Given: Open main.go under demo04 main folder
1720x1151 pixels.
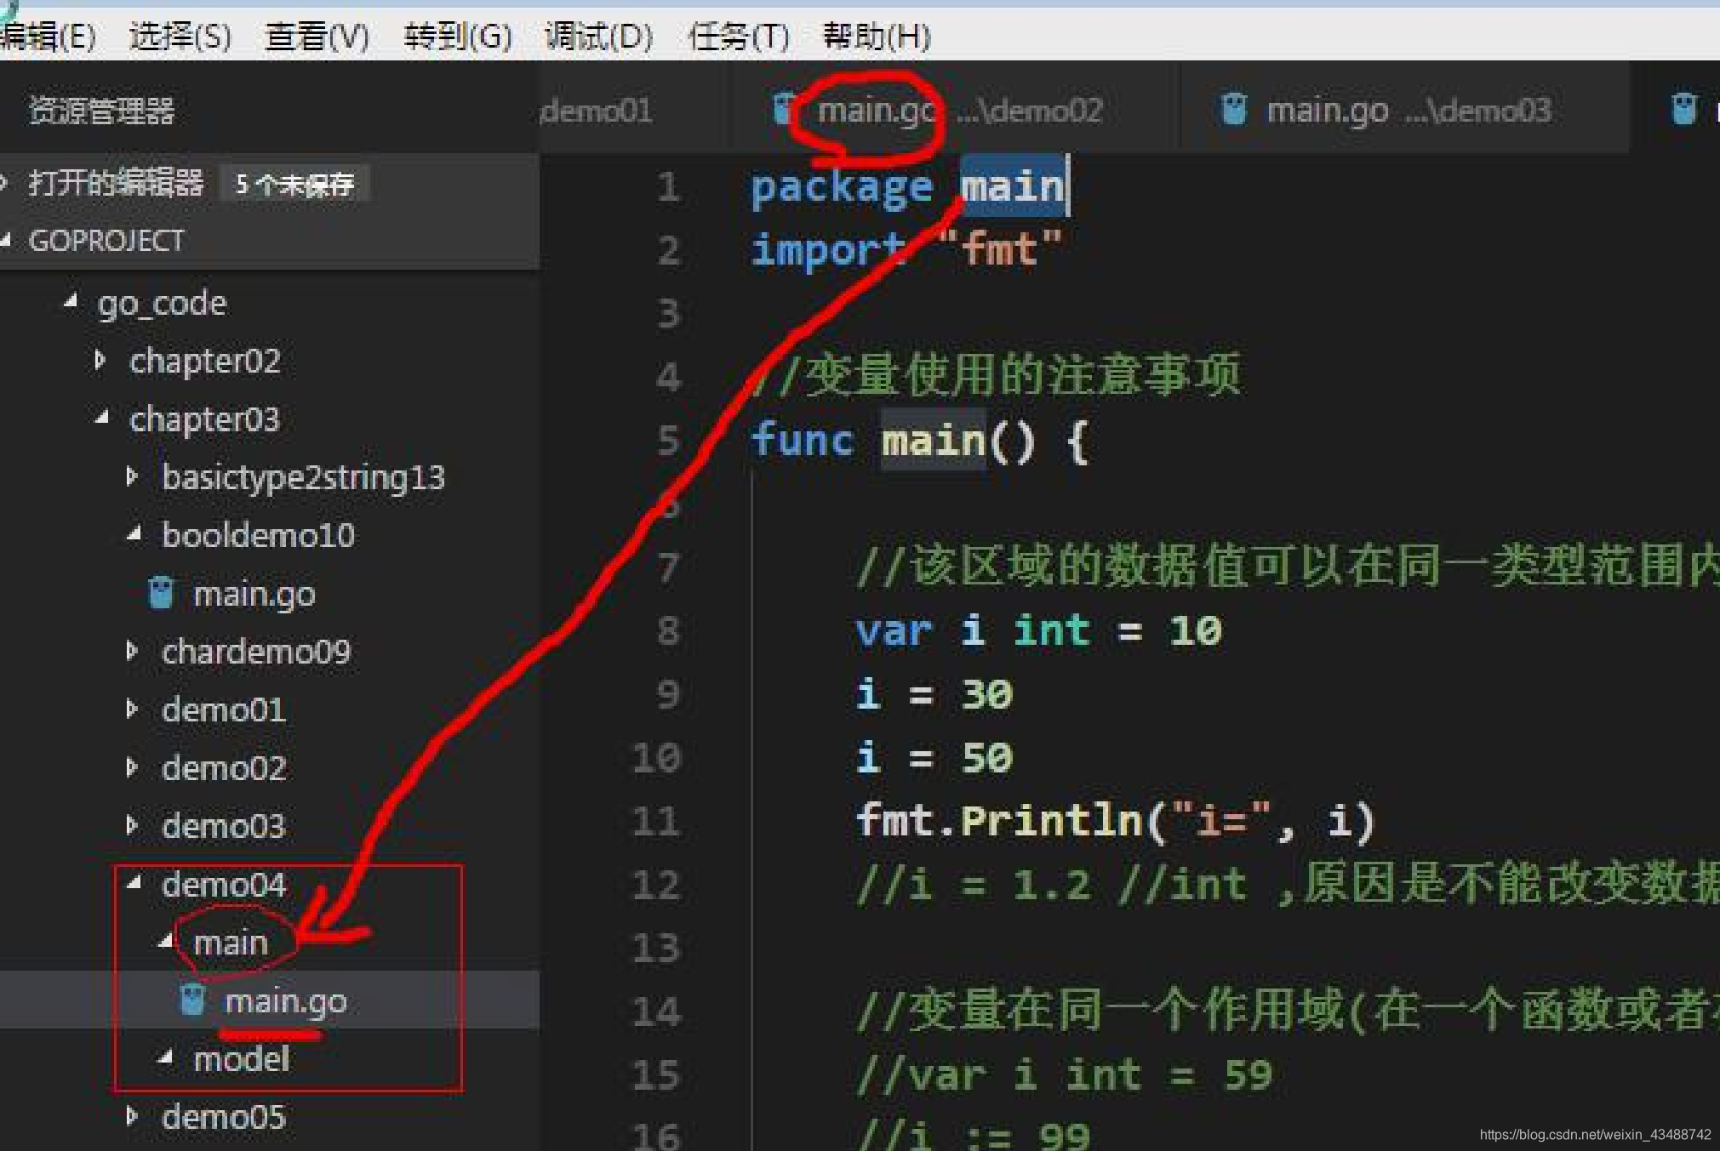Looking at the screenshot, I should pyautogui.click(x=285, y=1001).
